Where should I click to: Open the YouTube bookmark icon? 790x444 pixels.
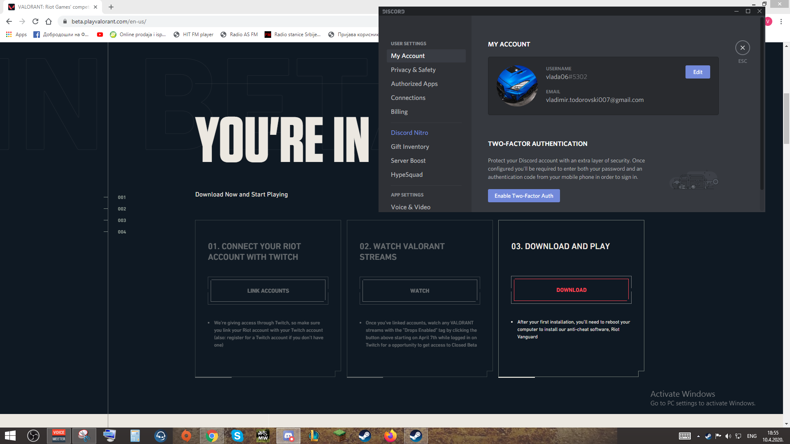pos(100,35)
